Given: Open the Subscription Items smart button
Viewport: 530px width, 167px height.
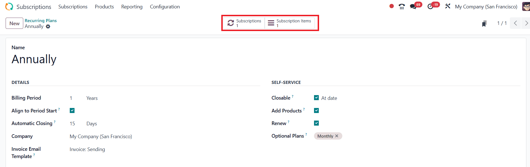Looking at the screenshot, I should coord(290,23).
